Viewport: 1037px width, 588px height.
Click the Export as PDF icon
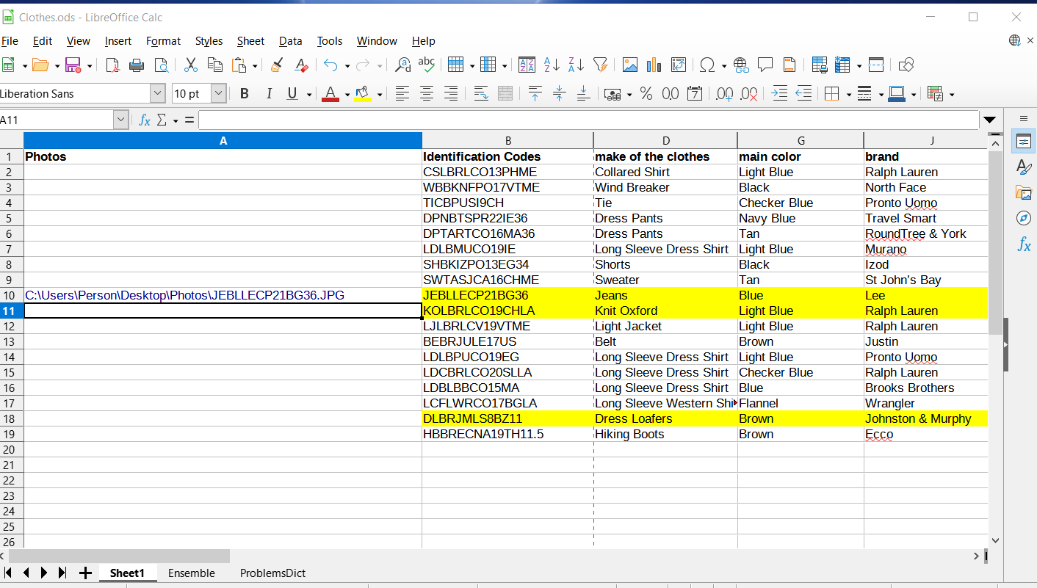coord(112,65)
